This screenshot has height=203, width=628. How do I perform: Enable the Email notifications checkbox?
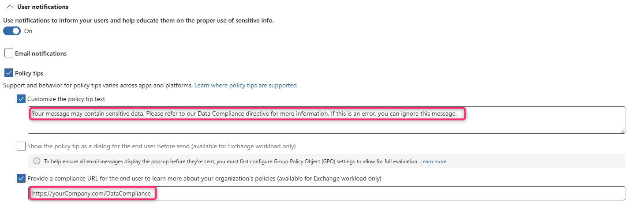click(9, 53)
